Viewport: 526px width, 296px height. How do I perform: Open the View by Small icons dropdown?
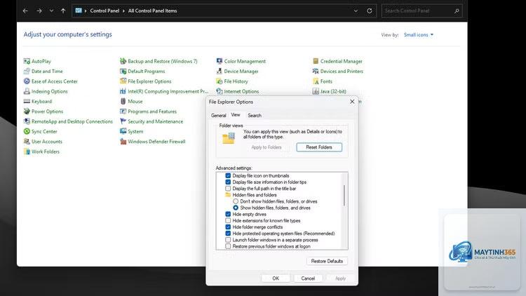[419, 34]
